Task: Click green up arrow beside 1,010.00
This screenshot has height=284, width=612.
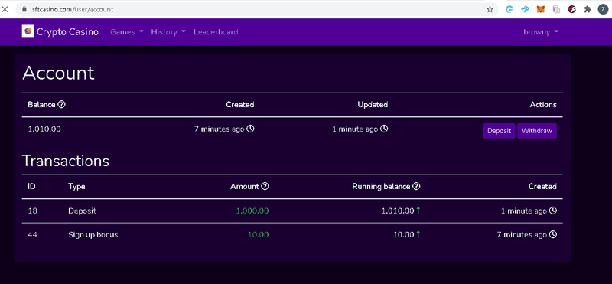Action: coord(418,211)
